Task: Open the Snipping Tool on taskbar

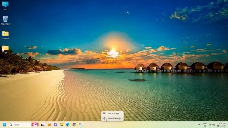Action: (81, 125)
